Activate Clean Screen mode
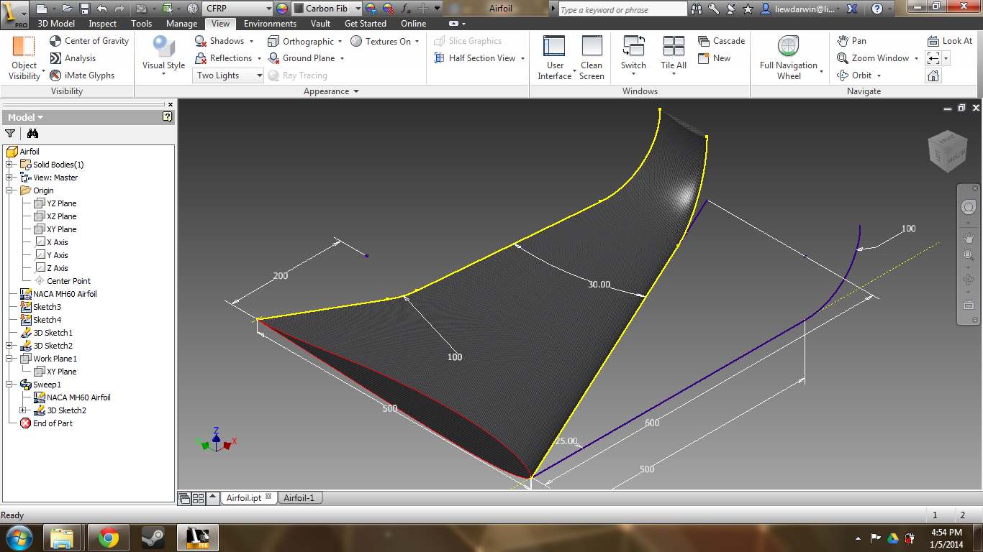 (592, 57)
